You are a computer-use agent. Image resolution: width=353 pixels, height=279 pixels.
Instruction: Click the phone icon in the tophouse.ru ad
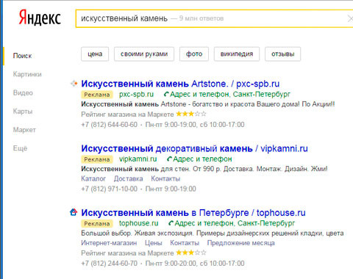[x=171, y=223]
